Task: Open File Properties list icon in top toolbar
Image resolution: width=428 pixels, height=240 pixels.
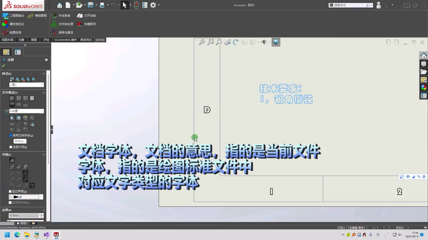Action: [145, 5]
